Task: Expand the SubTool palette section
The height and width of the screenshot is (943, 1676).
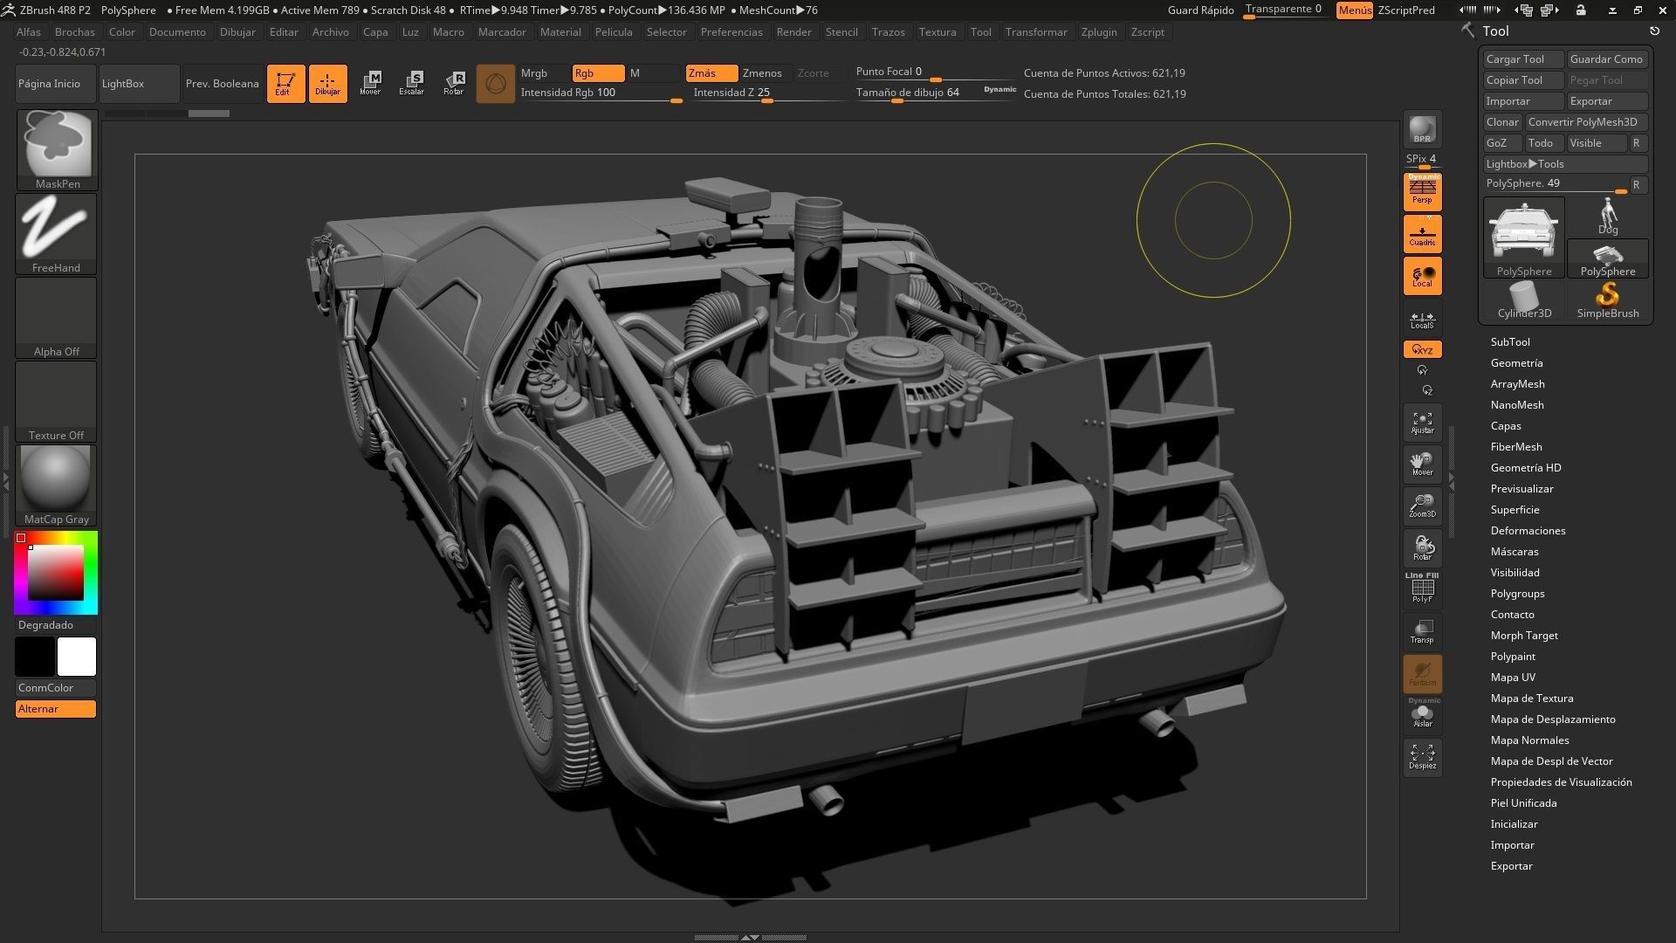Action: click(x=1510, y=342)
